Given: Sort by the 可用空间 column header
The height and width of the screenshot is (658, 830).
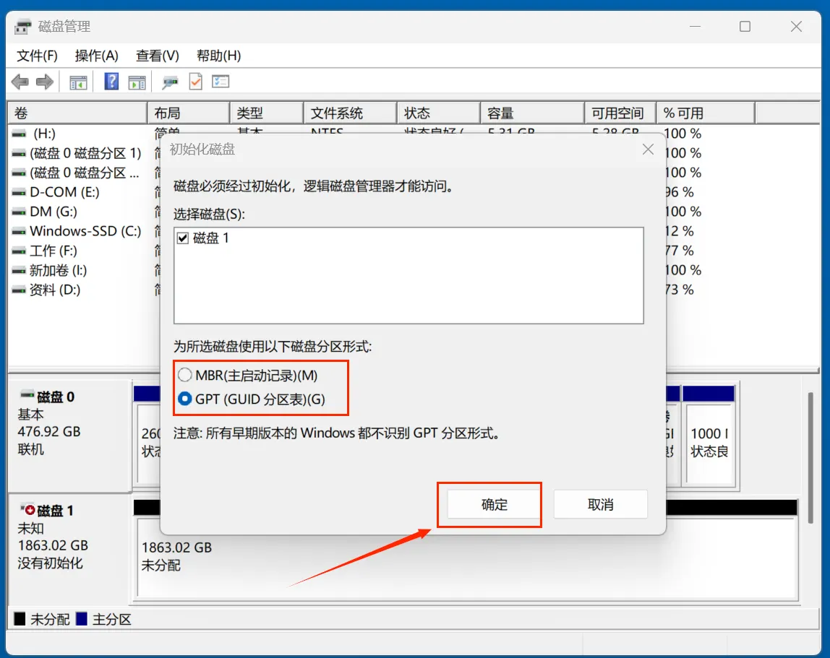Looking at the screenshot, I should (620, 113).
